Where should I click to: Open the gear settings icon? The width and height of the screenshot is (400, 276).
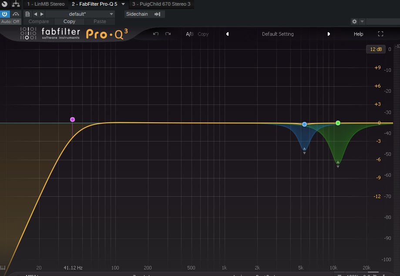[354, 21]
